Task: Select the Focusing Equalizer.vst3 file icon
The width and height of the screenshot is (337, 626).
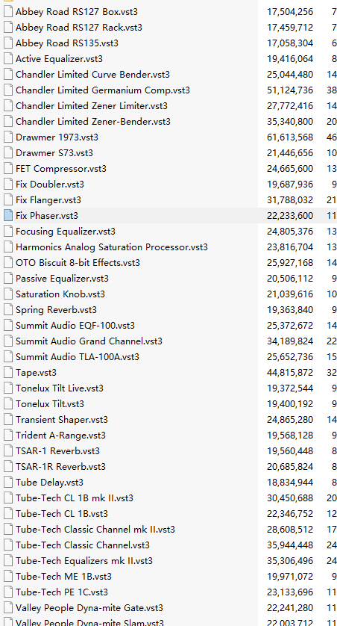Action: pyautogui.click(x=8, y=231)
